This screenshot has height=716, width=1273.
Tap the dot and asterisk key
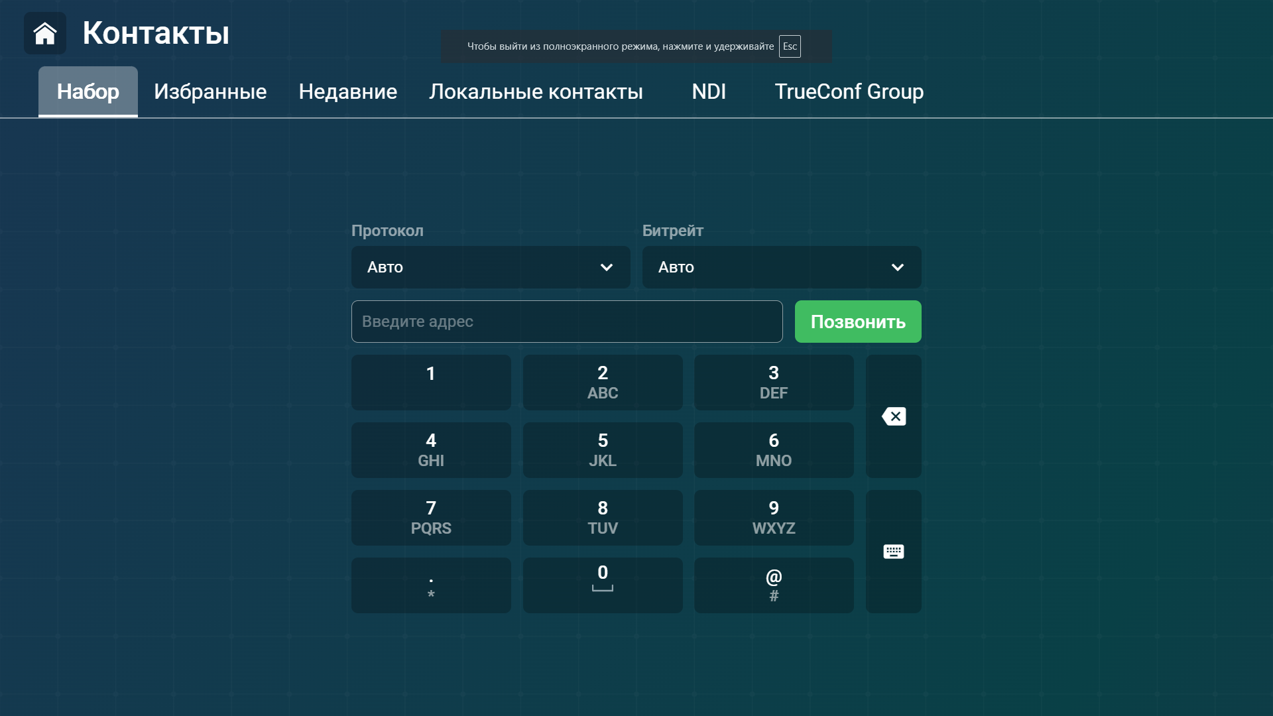431,585
